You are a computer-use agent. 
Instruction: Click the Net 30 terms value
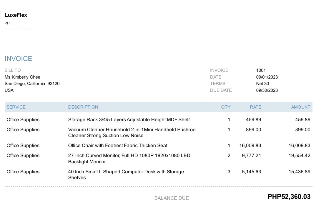262,84
